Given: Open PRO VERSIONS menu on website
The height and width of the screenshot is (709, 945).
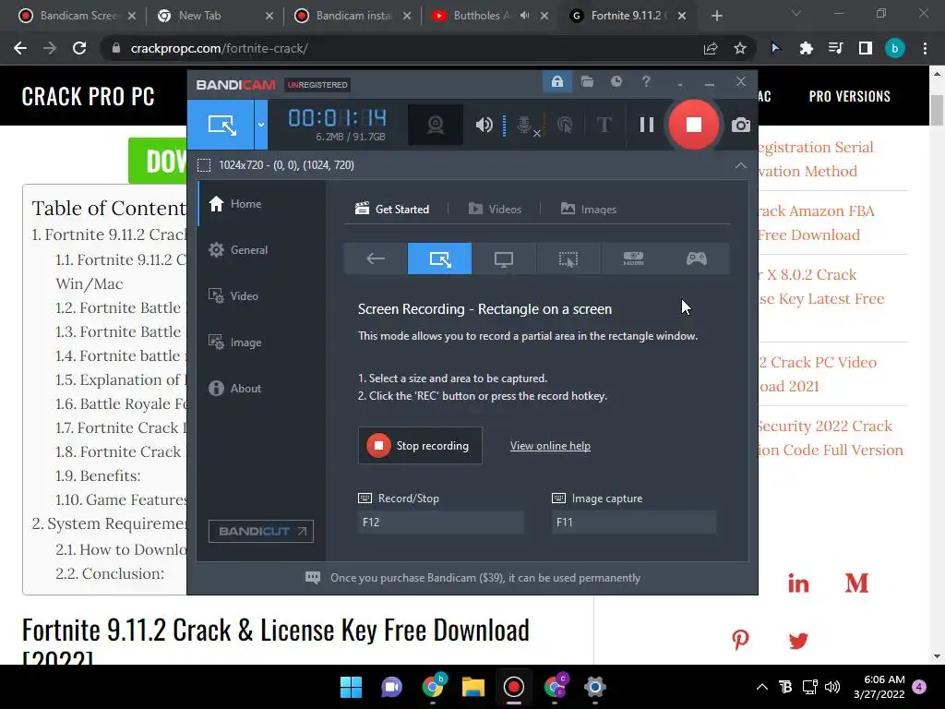Looking at the screenshot, I should (849, 96).
